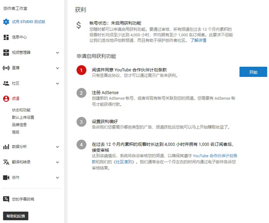
Task: Click the 帐号状态：未启用获利功能 text
Action: pyautogui.click(x=115, y=23)
